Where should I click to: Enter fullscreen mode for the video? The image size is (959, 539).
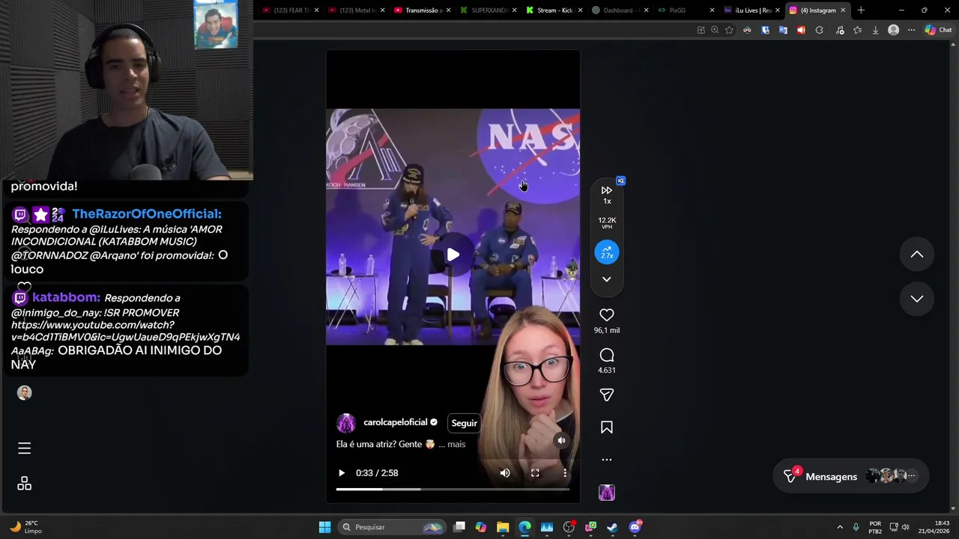click(535, 473)
